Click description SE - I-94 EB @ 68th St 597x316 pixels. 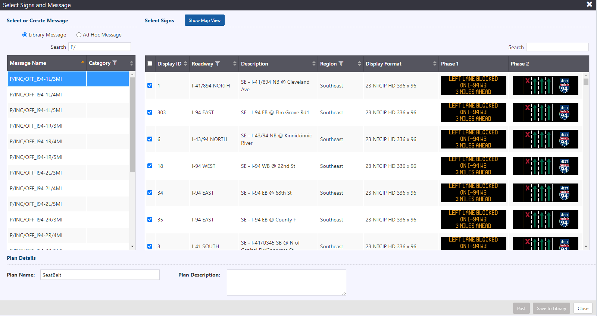pyautogui.click(x=266, y=193)
